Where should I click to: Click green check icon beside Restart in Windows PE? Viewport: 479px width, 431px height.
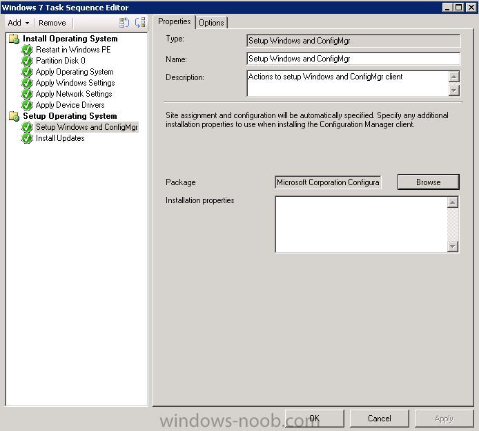27,50
